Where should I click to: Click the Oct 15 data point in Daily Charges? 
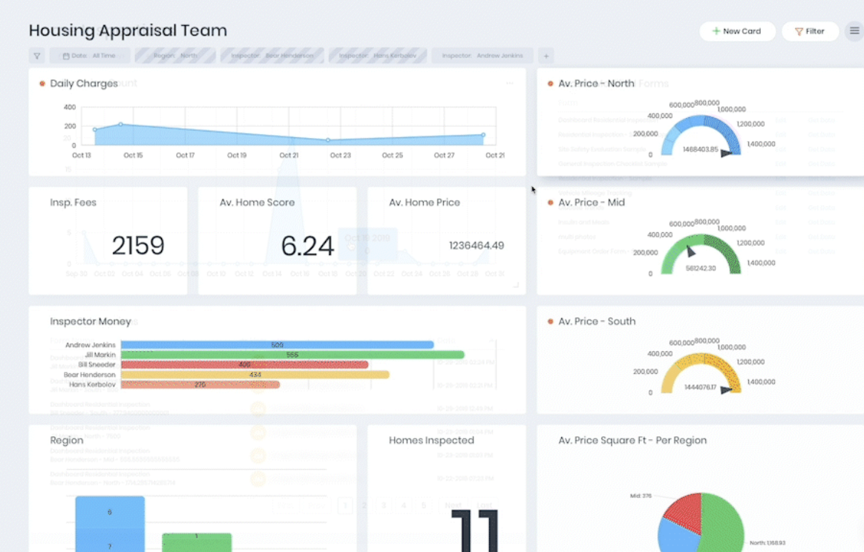120,125
